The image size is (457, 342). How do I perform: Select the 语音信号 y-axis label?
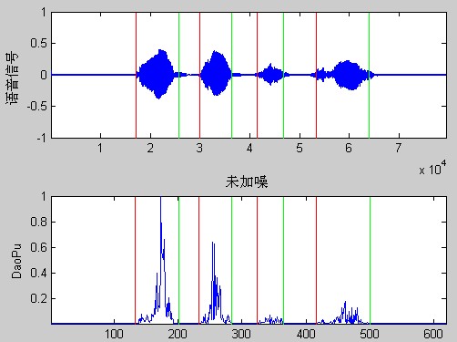[13, 78]
